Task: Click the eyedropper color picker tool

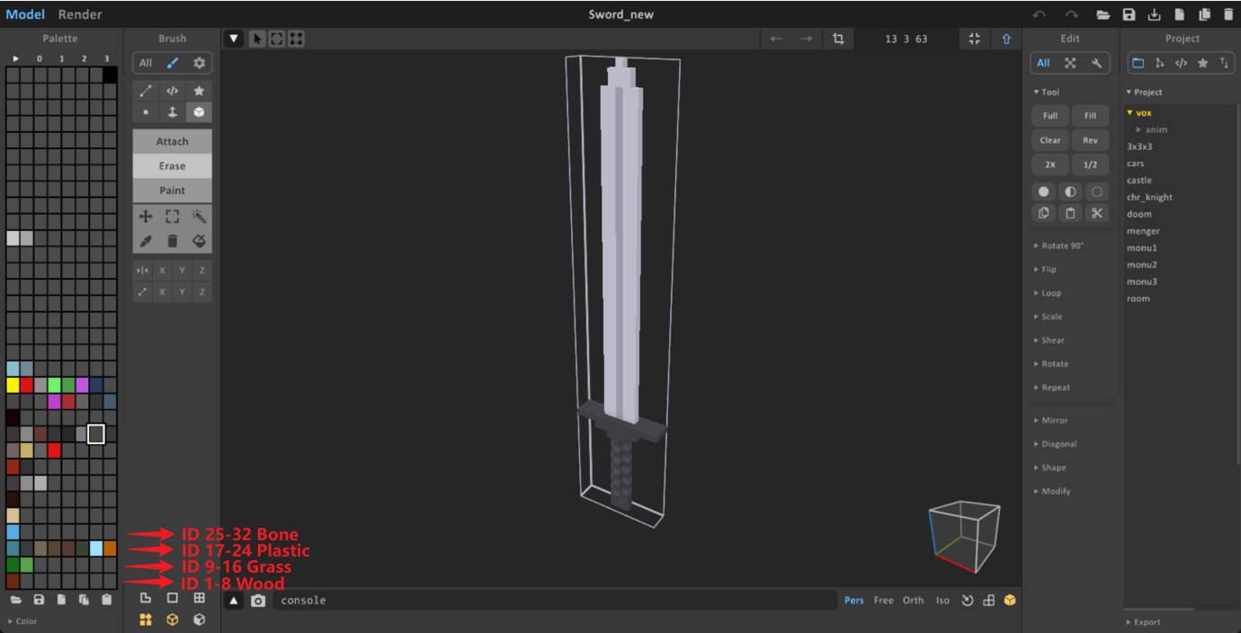Action: click(146, 241)
